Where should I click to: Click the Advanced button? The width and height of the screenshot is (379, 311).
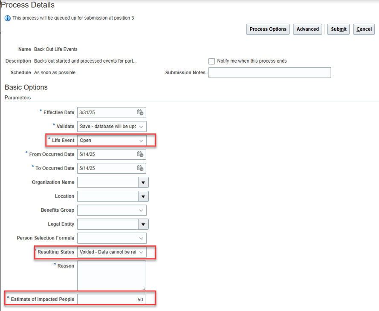tap(307, 29)
